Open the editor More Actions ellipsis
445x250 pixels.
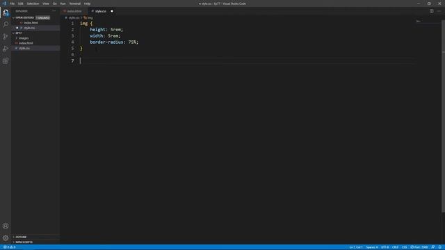[439, 11]
